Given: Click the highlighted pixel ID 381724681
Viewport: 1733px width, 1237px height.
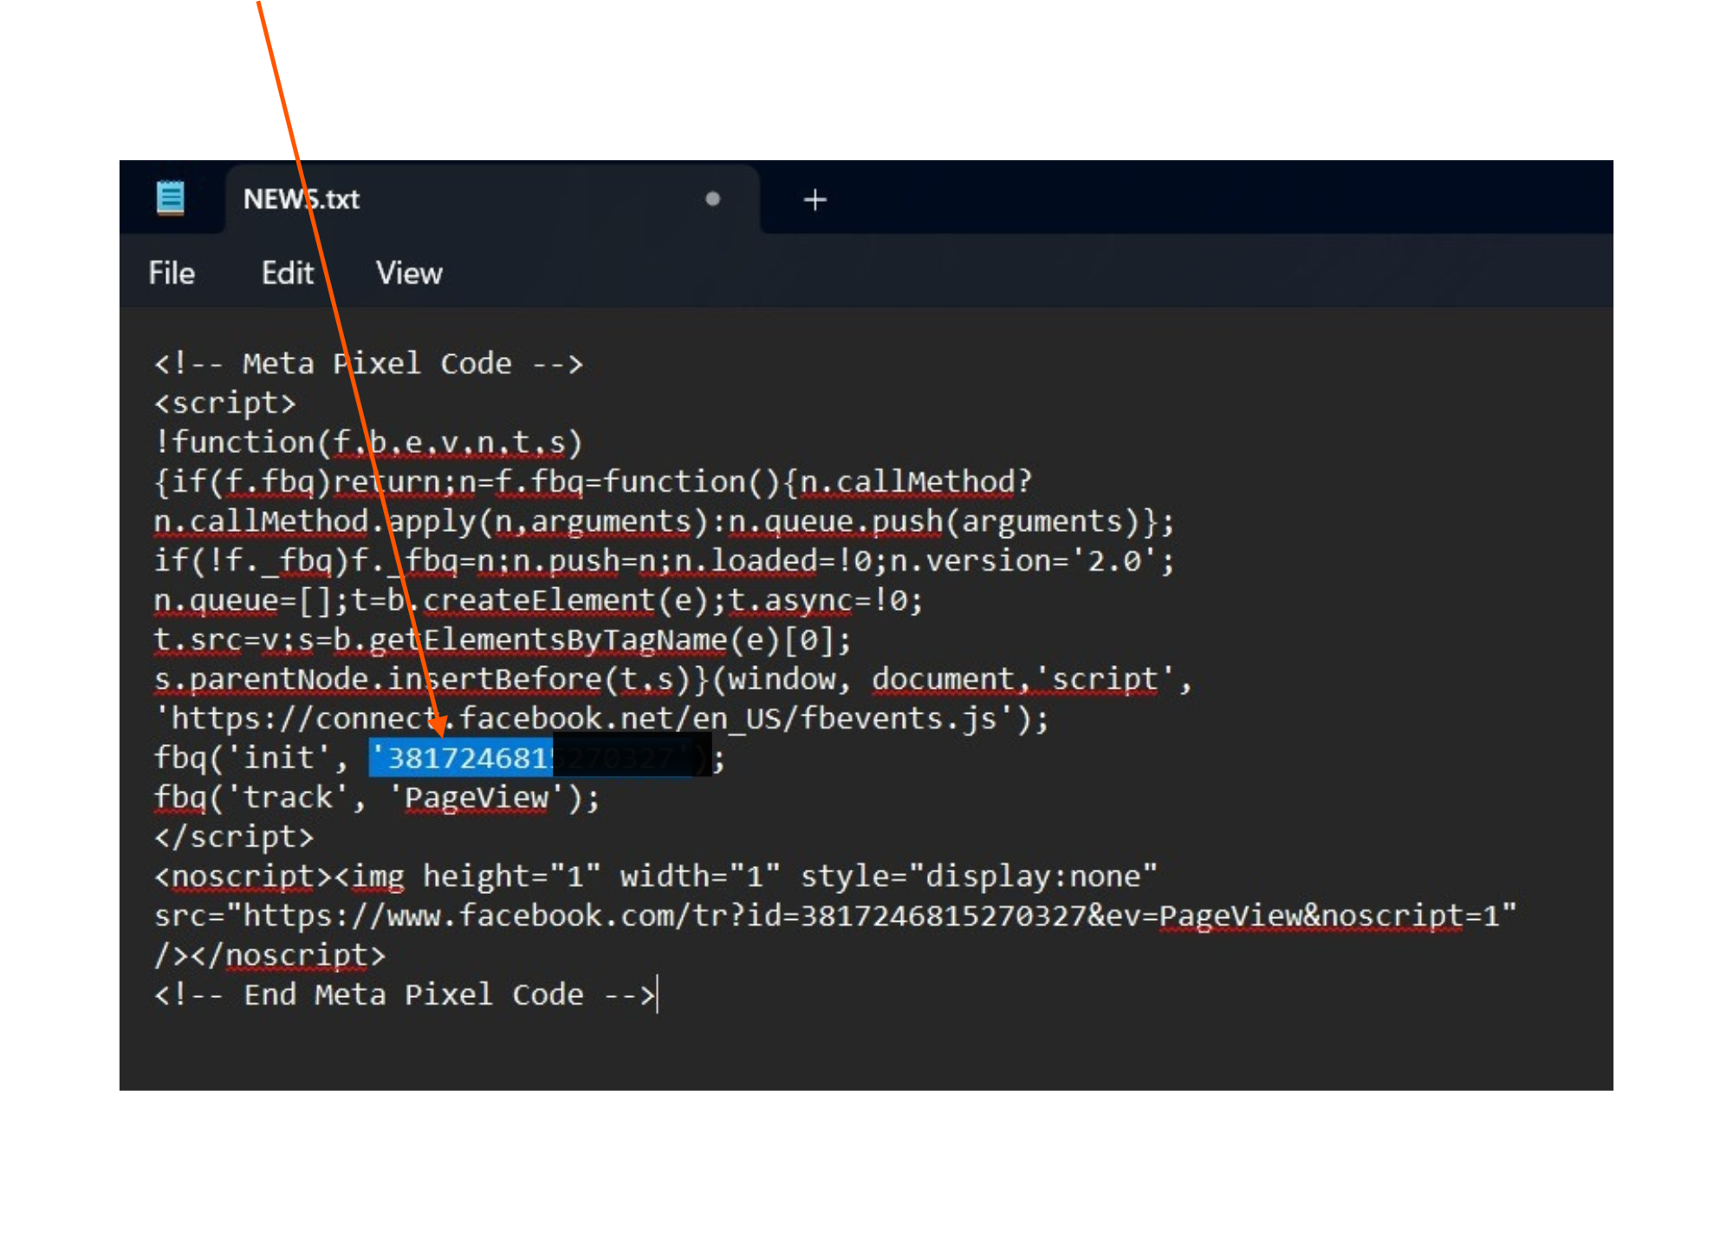Looking at the screenshot, I should [464, 758].
